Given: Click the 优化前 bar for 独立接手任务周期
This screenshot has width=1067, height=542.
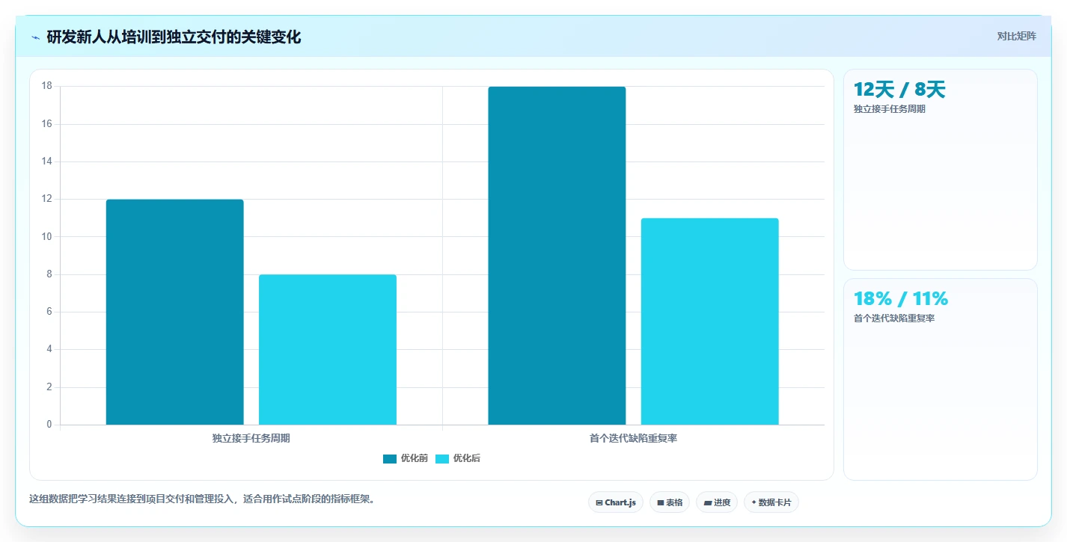Looking at the screenshot, I should [175, 312].
